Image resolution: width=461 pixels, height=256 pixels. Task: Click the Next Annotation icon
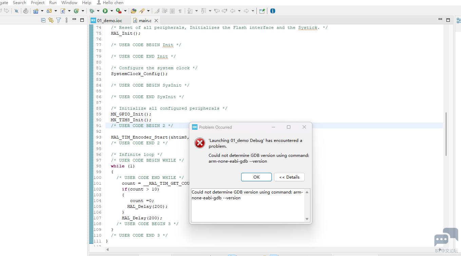[190, 11]
